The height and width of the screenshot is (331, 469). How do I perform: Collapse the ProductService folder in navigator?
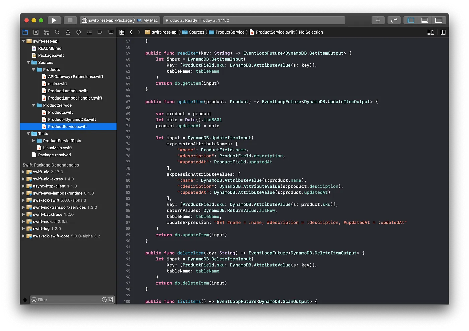click(33, 105)
